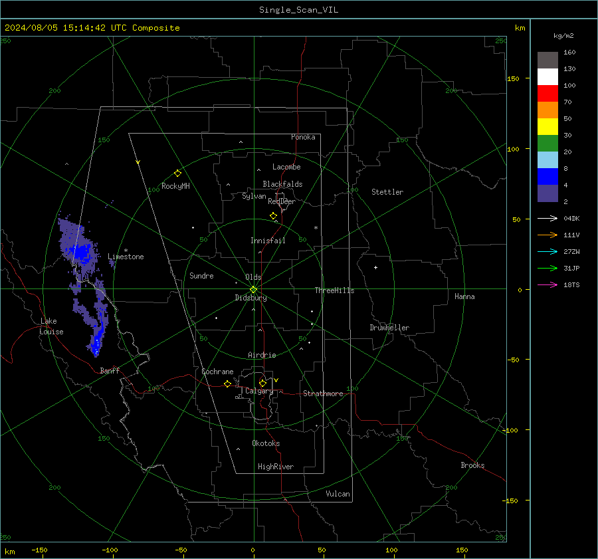598x559 pixels.
Task: Click the HighRiver label
Action: coord(276,467)
